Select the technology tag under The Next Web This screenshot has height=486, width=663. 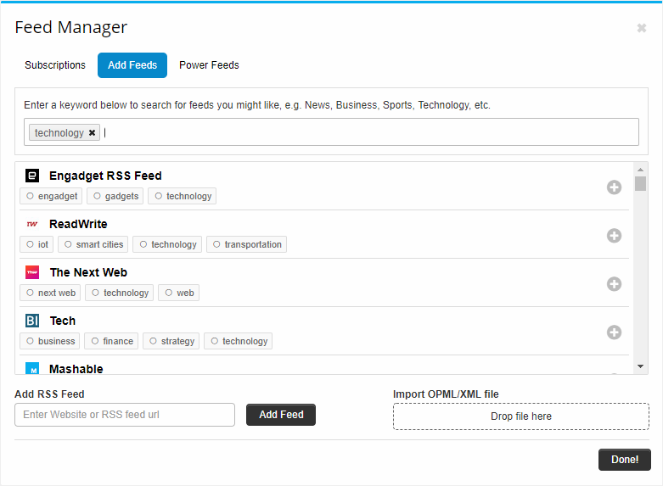point(119,293)
